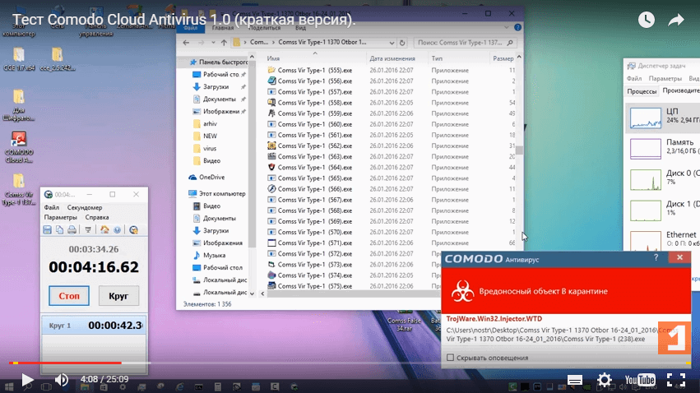Screen dimensions: 700x393
Task: Select Музыка in Explorer sidebar
Action: pos(215,255)
